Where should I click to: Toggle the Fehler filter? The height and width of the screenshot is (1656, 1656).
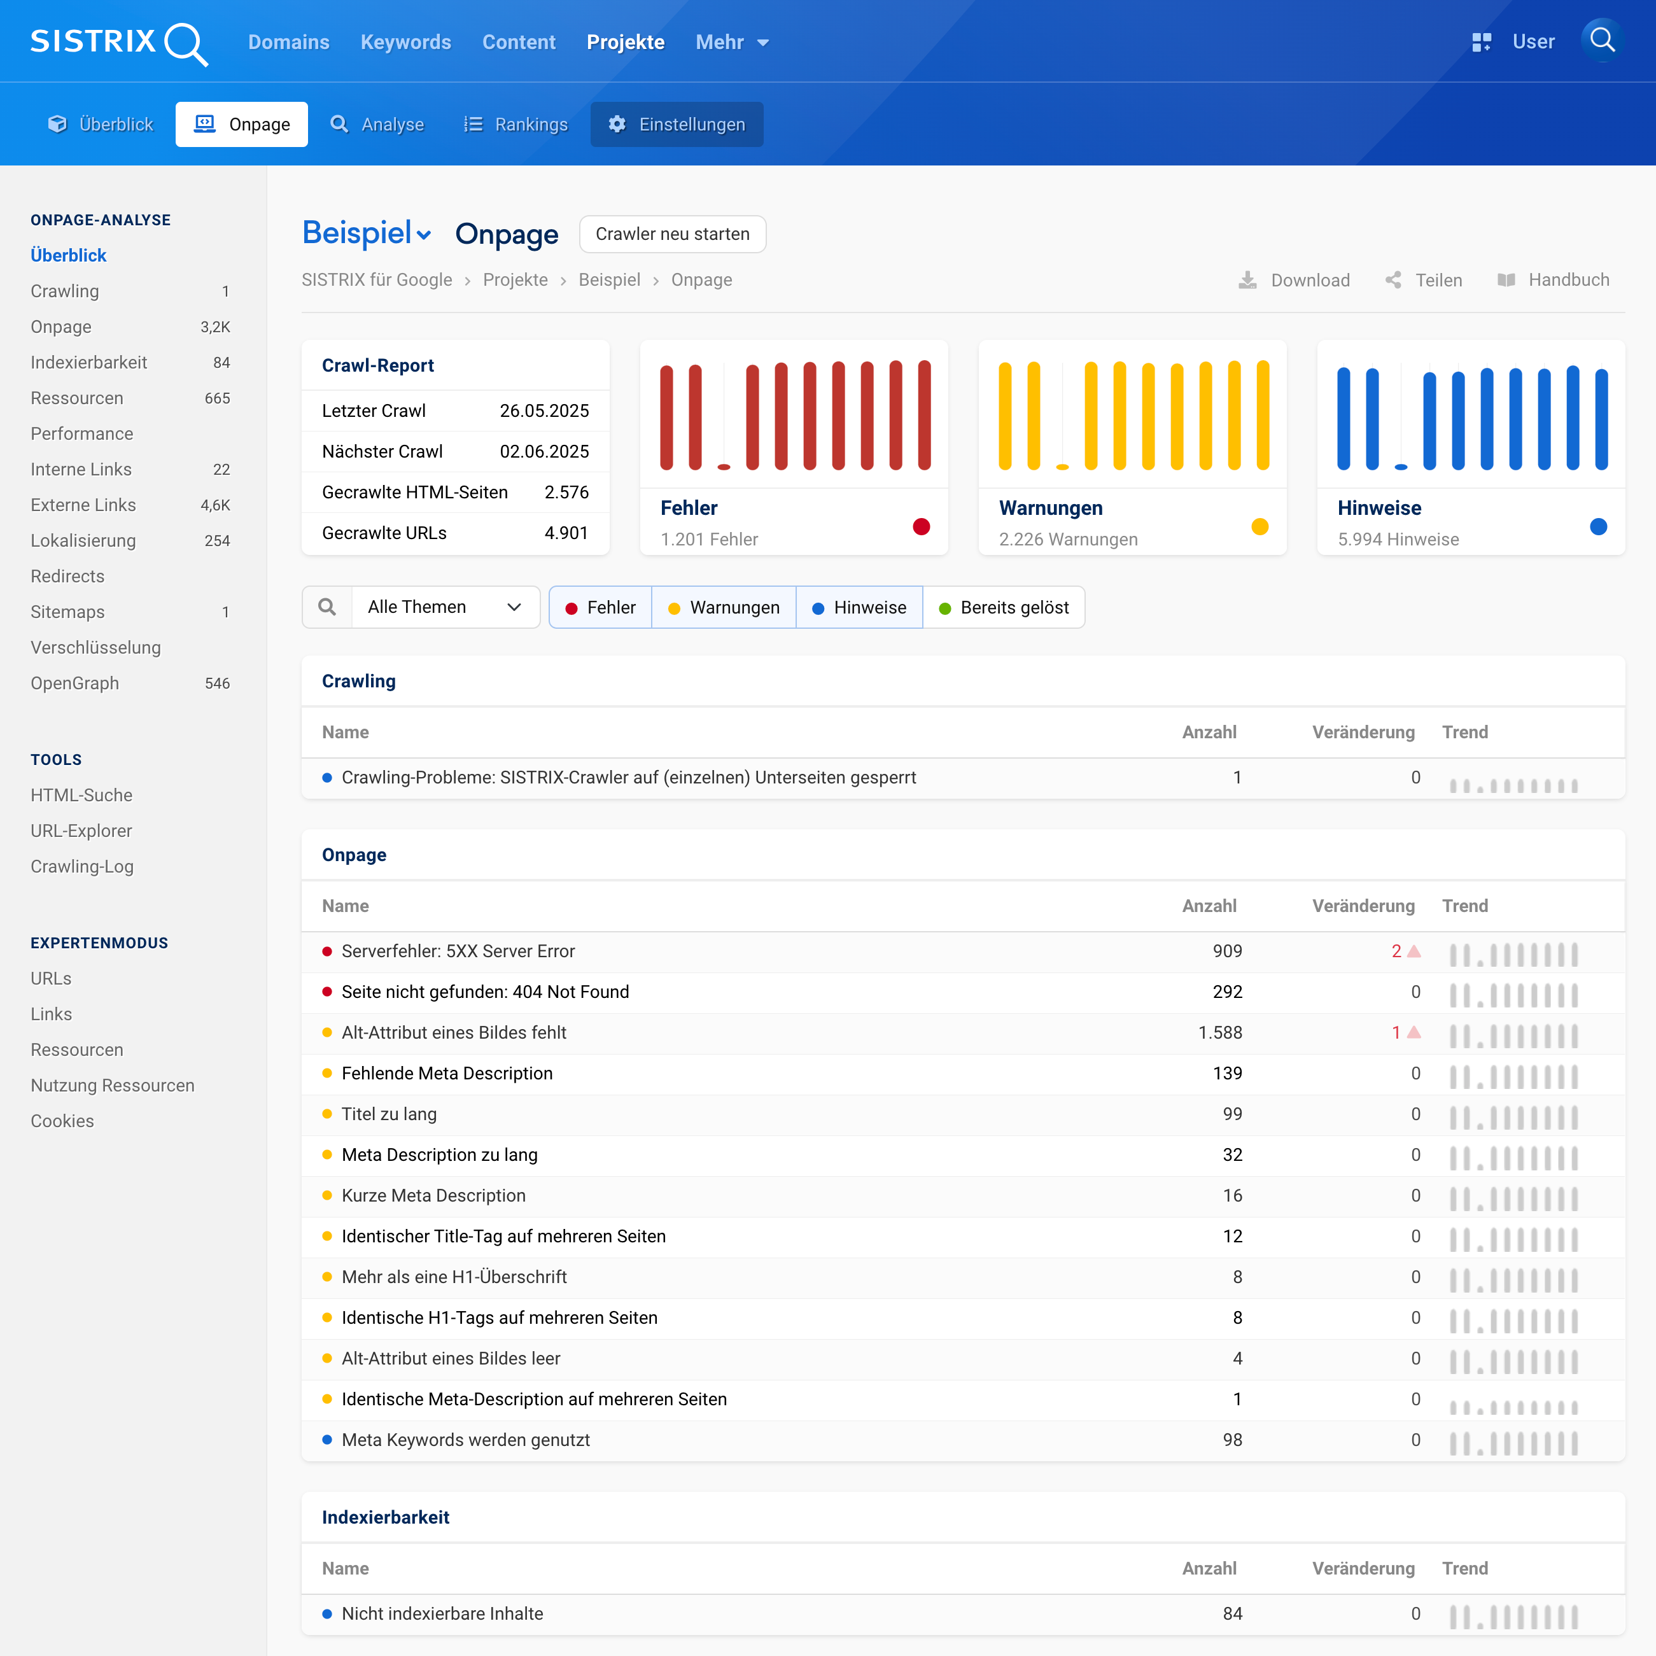pos(601,608)
